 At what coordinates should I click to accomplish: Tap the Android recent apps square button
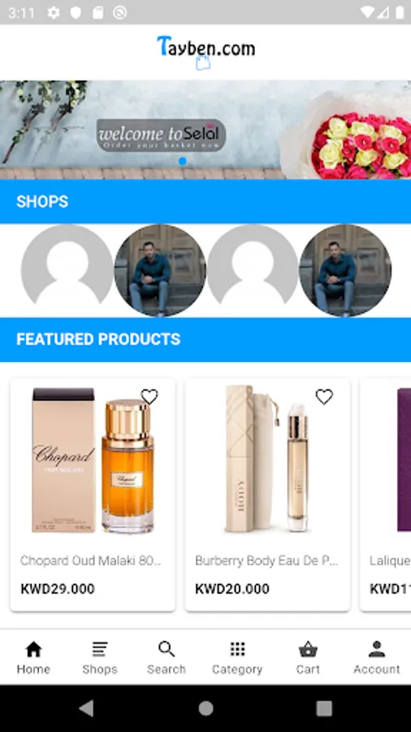[x=324, y=708]
